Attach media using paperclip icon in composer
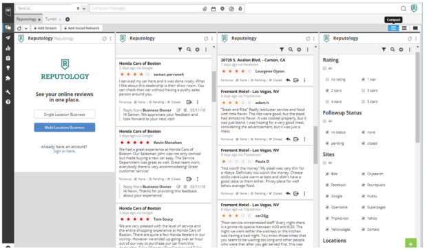Screen dimensions: 427x251 click(205, 9)
